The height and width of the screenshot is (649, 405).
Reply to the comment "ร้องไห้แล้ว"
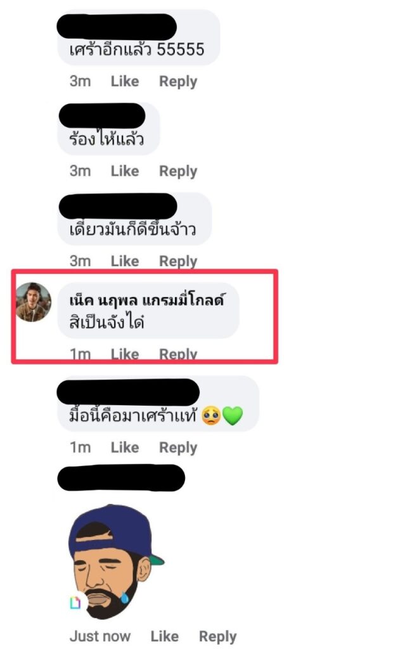(x=178, y=171)
